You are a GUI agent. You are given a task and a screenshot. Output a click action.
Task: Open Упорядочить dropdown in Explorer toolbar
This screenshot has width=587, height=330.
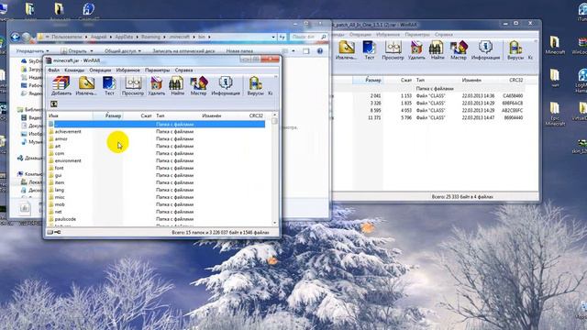[x=32, y=51]
